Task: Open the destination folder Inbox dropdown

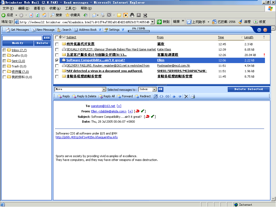Action: (x=154, y=89)
